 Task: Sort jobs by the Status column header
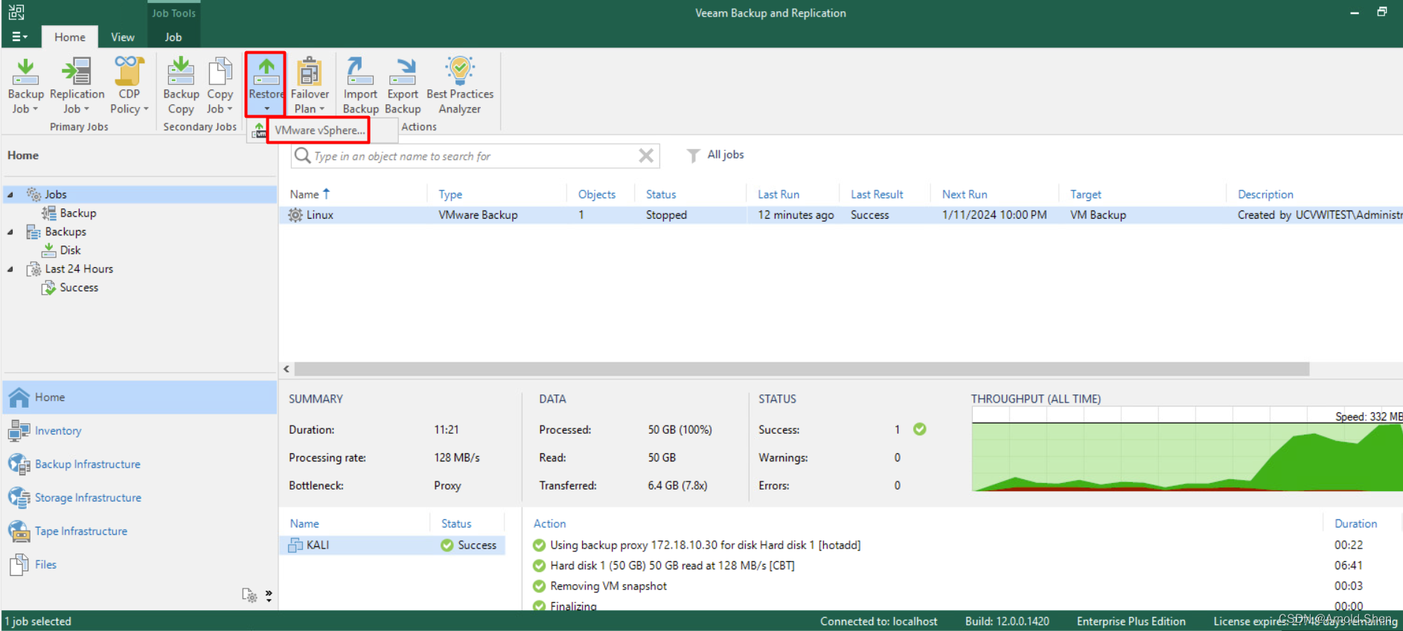[661, 194]
